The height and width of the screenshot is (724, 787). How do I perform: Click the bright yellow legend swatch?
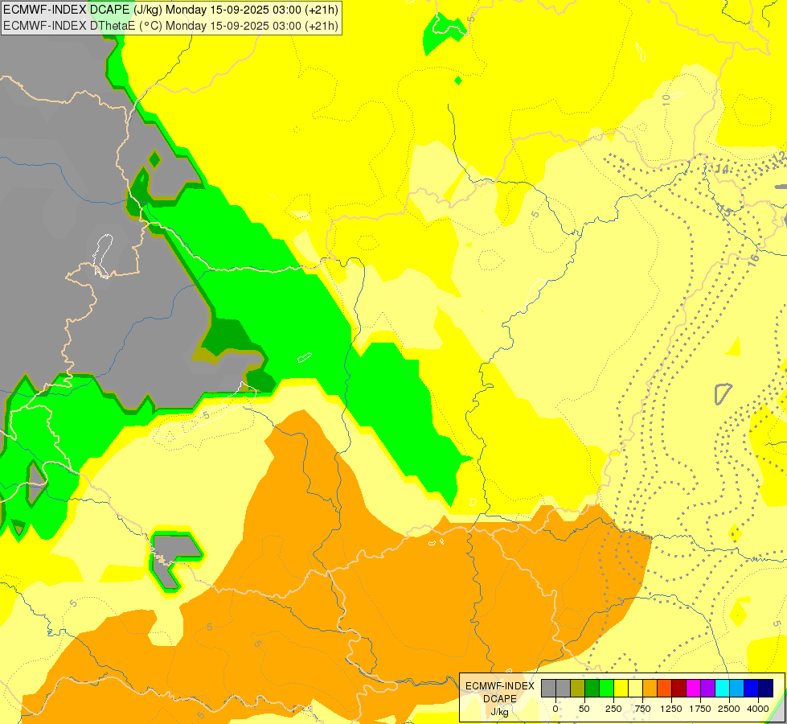(x=621, y=688)
